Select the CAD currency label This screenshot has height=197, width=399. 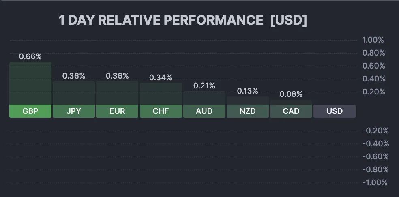click(291, 111)
